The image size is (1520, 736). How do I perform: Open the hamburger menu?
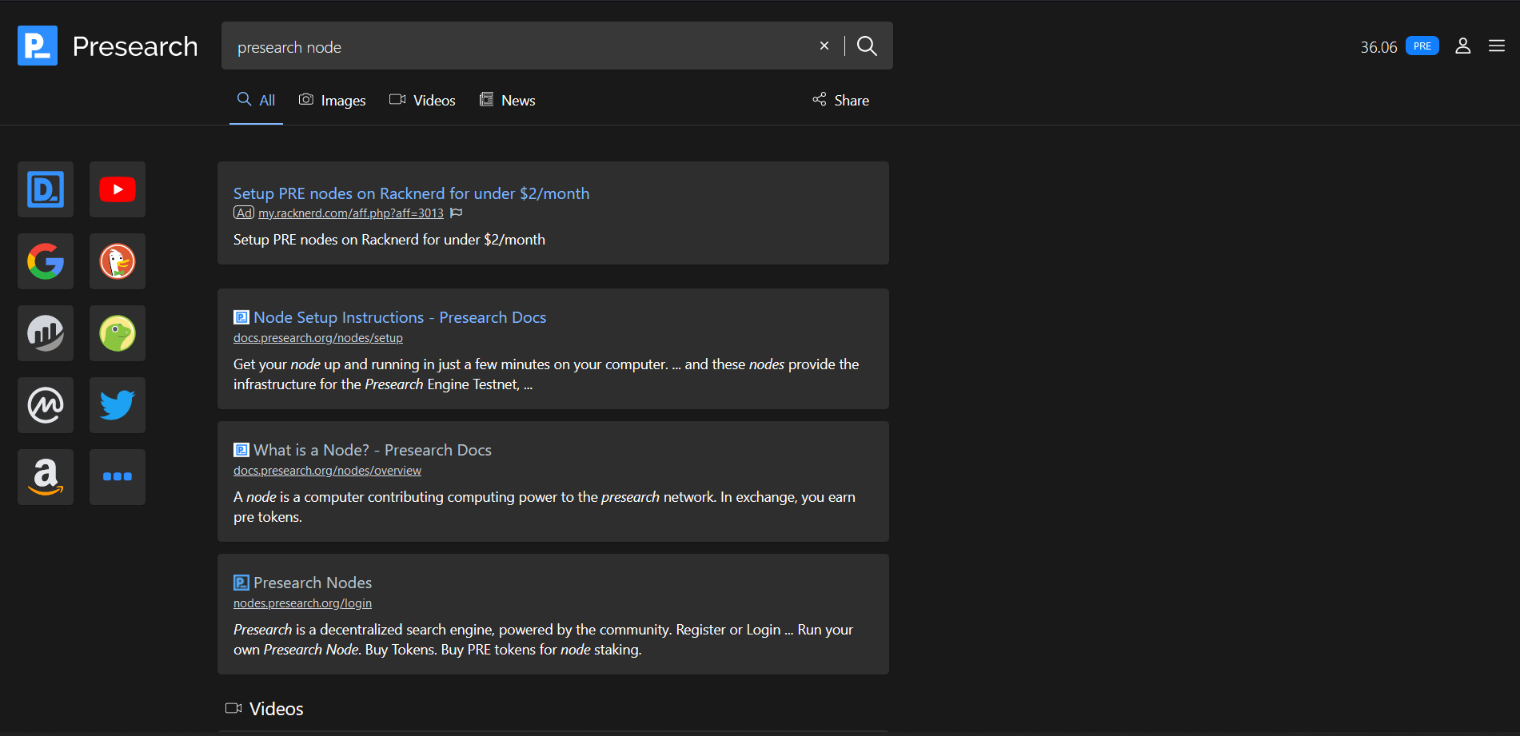(1497, 46)
